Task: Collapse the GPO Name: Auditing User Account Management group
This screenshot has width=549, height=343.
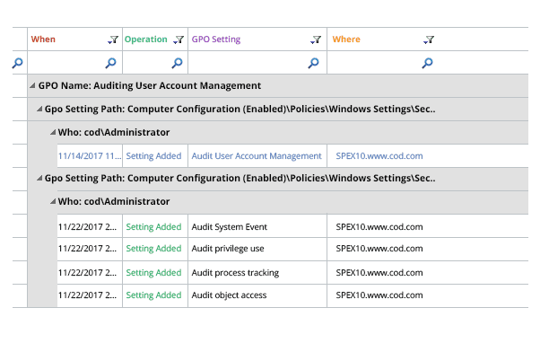Action: click(32, 85)
